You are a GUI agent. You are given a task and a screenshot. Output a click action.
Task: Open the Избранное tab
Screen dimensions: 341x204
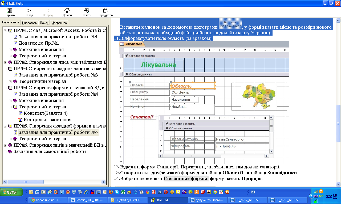pos(59,23)
